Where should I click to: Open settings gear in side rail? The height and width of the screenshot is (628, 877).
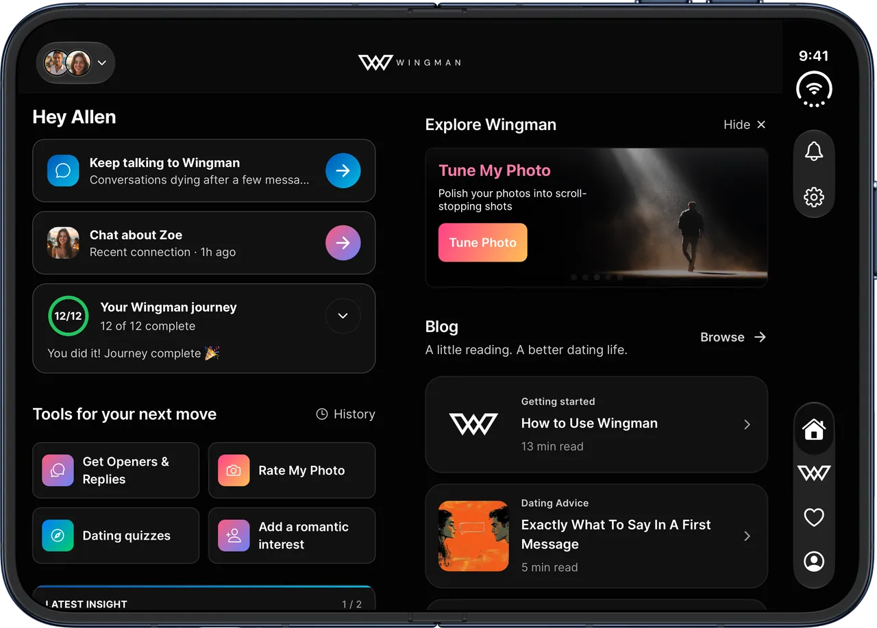pos(814,197)
